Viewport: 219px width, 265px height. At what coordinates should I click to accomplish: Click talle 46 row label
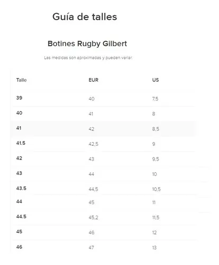pos(19,247)
